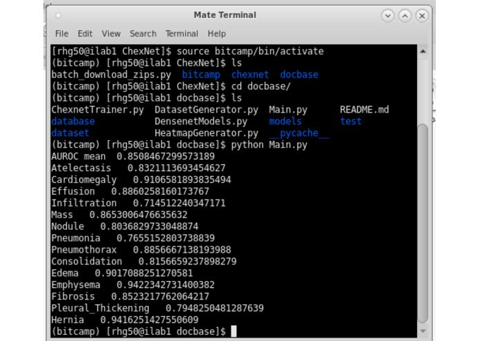This screenshot has height=341, width=480.
Task: Close the Mate Terminal window
Action: 422,15
